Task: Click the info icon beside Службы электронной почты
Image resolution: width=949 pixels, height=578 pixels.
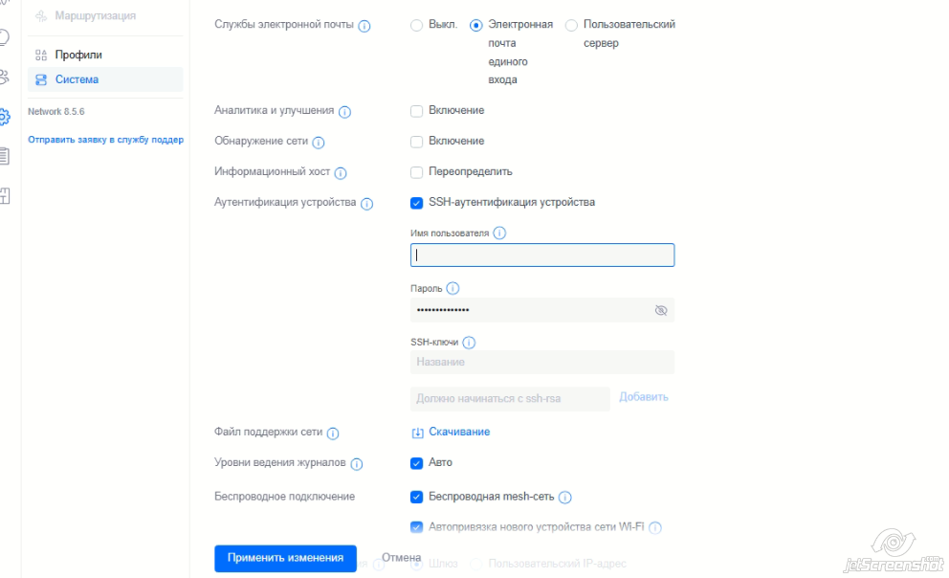Action: click(x=364, y=26)
